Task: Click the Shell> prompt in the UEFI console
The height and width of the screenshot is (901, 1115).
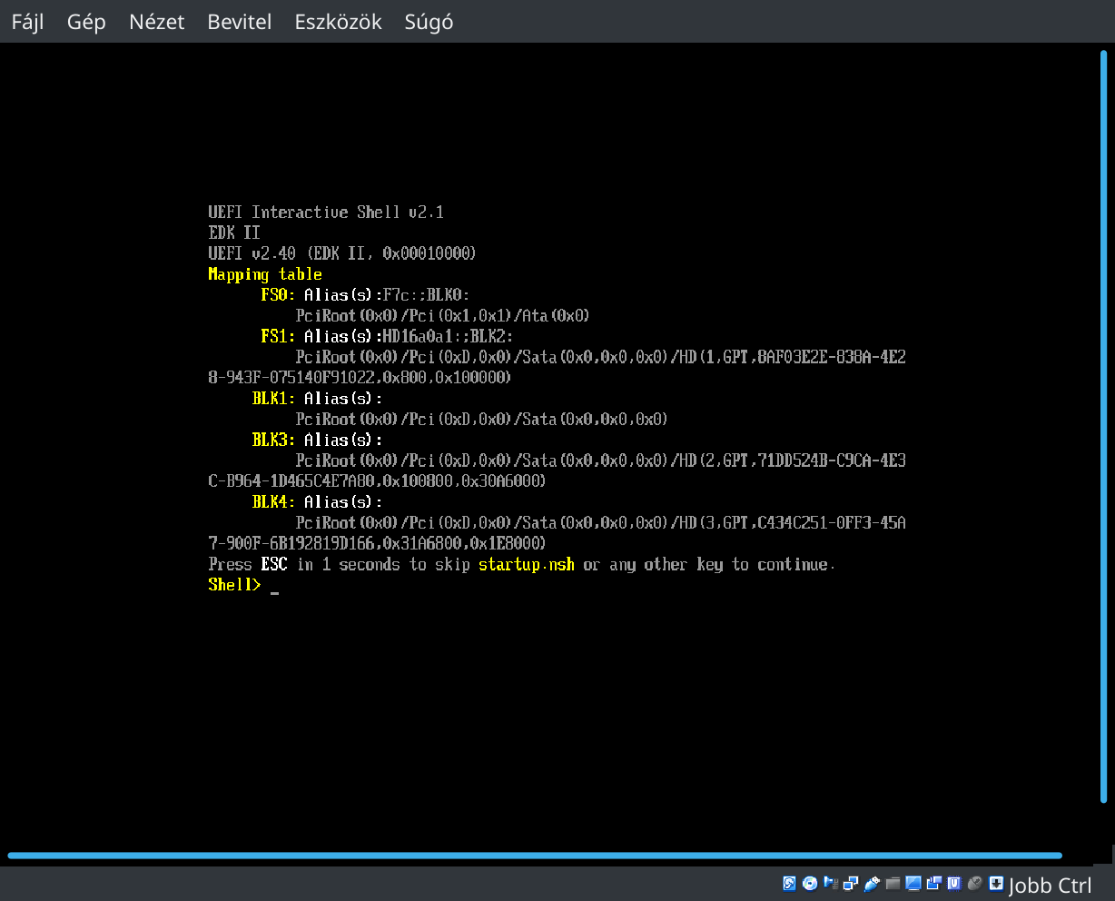Action: [234, 585]
